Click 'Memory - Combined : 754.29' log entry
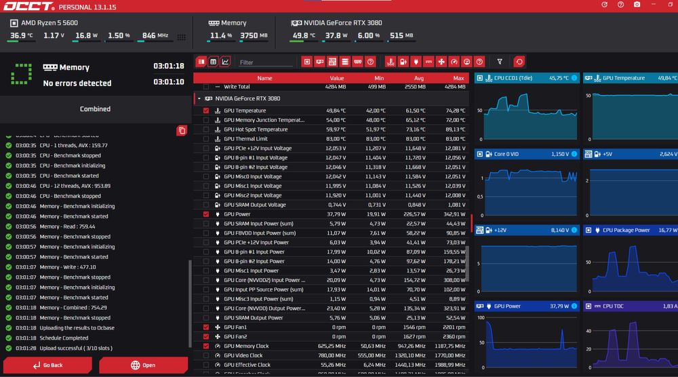 [x=73, y=308]
